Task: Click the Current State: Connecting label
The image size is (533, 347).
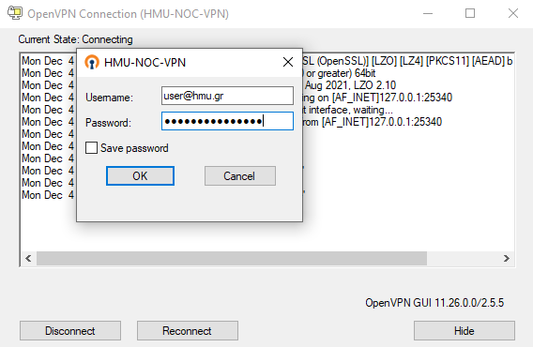Action: click(x=75, y=39)
